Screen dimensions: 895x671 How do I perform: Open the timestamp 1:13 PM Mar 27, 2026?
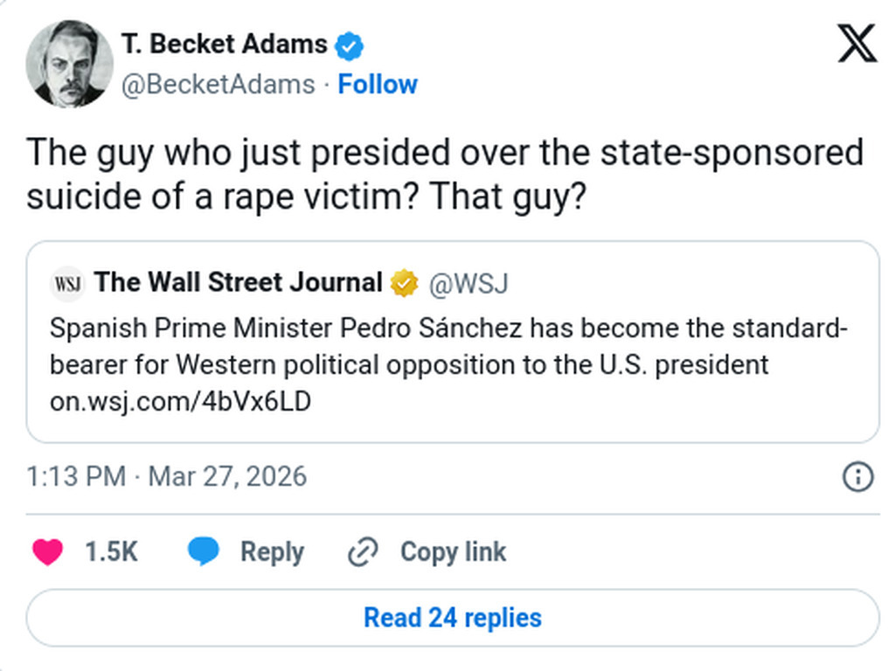coord(167,477)
